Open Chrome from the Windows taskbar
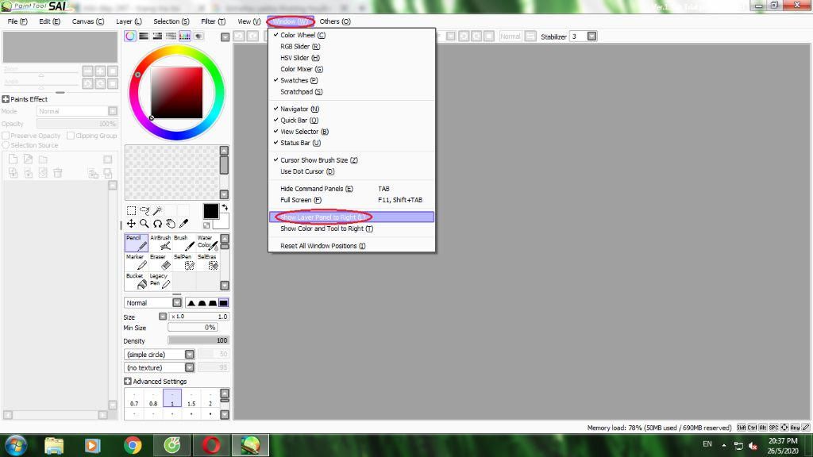Screen dimensions: 813x457 tap(133, 445)
